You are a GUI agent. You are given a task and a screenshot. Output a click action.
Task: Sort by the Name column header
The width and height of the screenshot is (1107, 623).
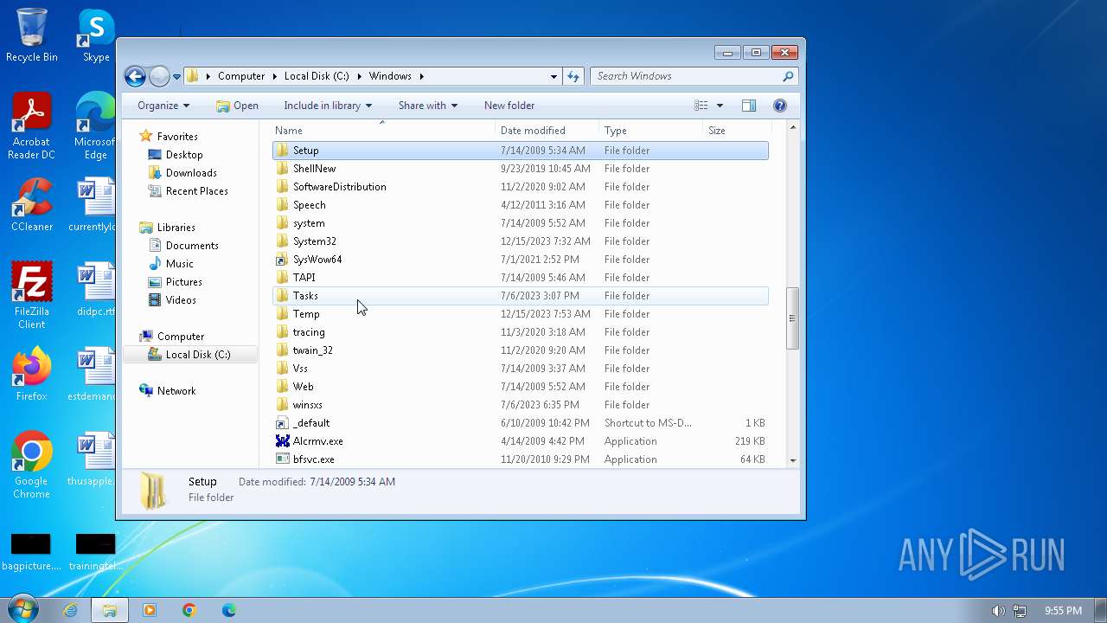click(383, 131)
